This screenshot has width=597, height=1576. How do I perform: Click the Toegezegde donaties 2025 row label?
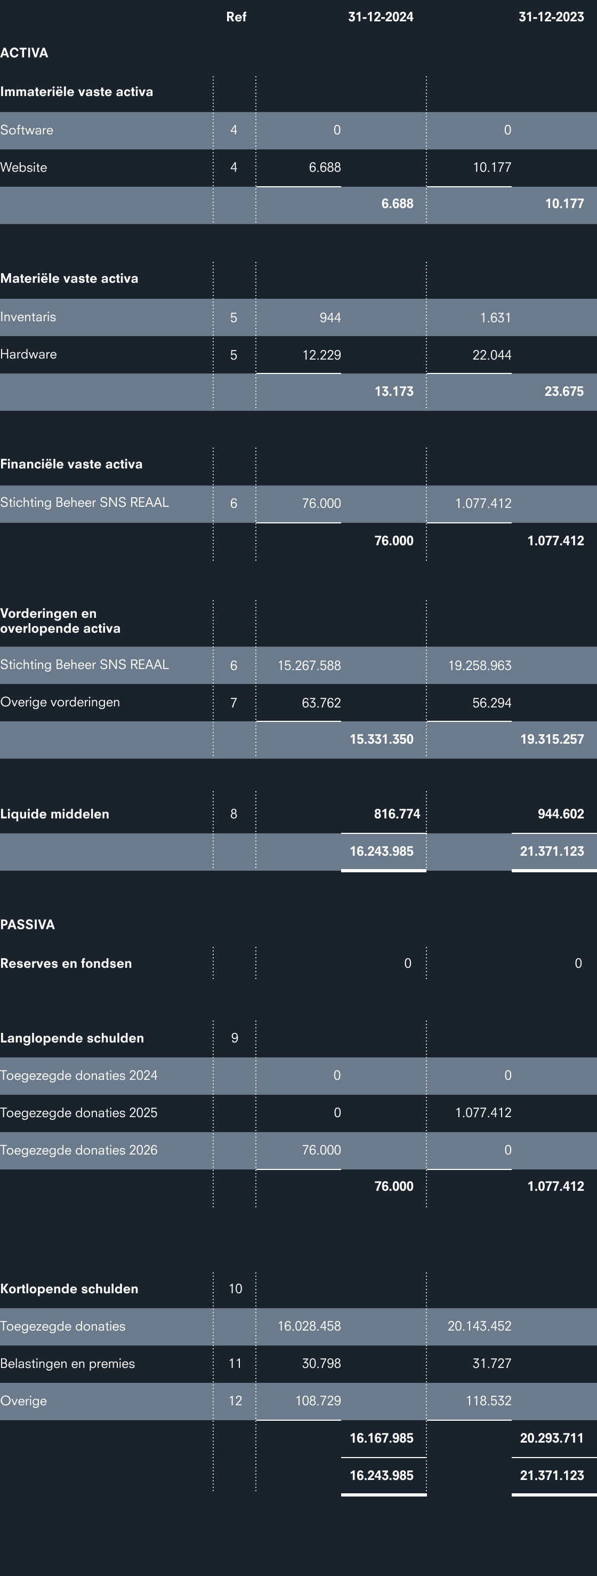point(79,1113)
